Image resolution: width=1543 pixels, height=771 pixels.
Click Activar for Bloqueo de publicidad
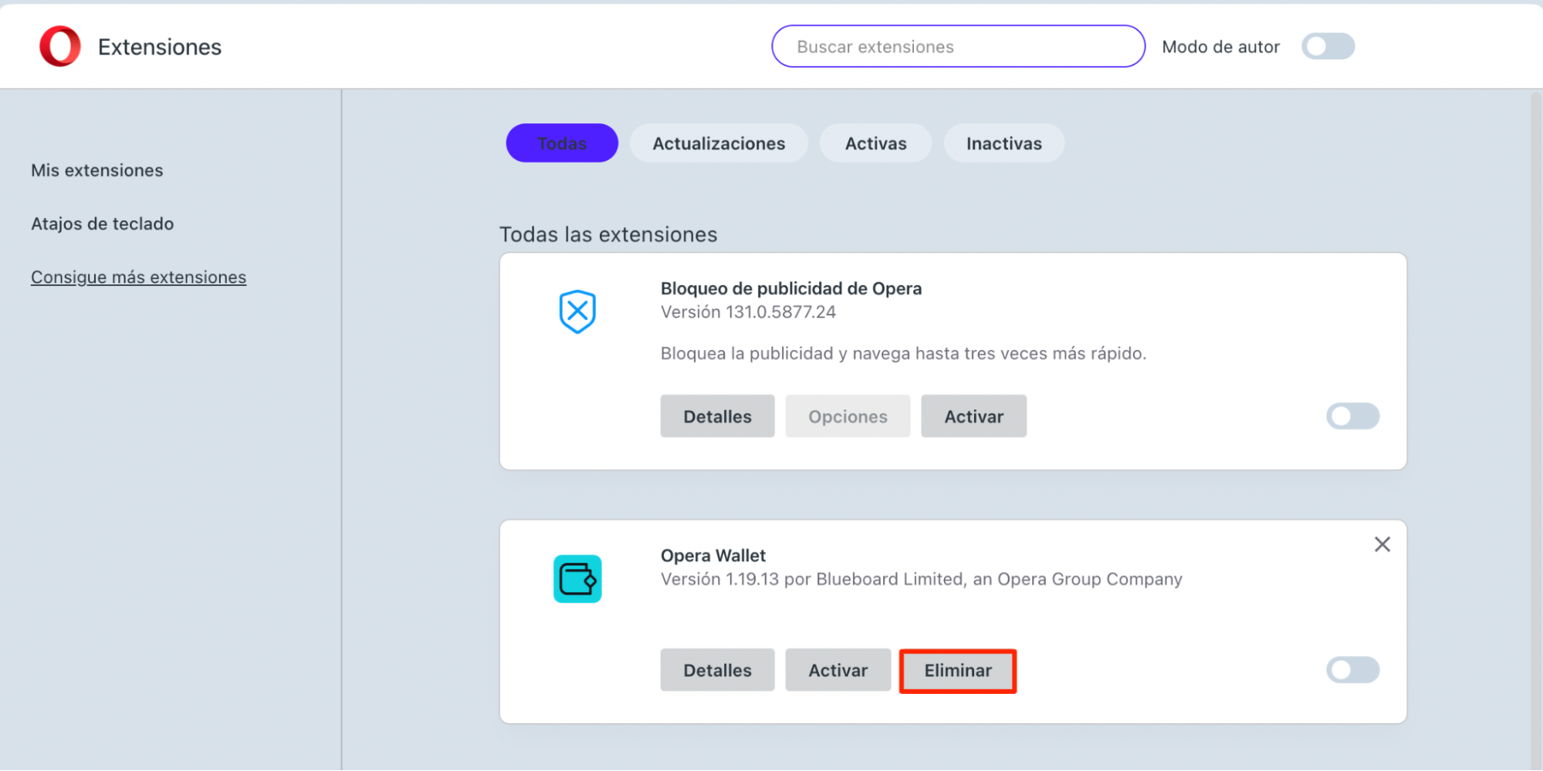tap(973, 416)
